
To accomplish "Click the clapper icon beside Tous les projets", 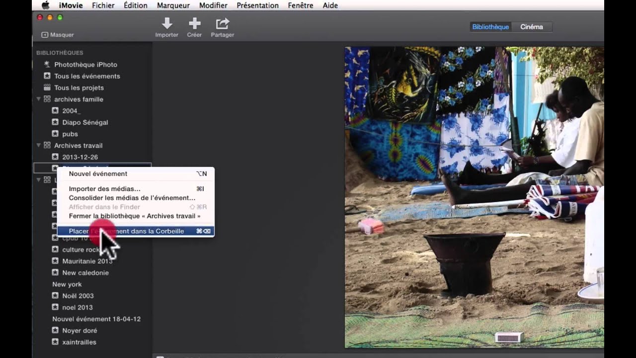I will [47, 88].
